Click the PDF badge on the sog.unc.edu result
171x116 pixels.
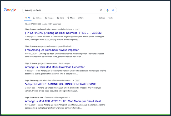[77, 80]
